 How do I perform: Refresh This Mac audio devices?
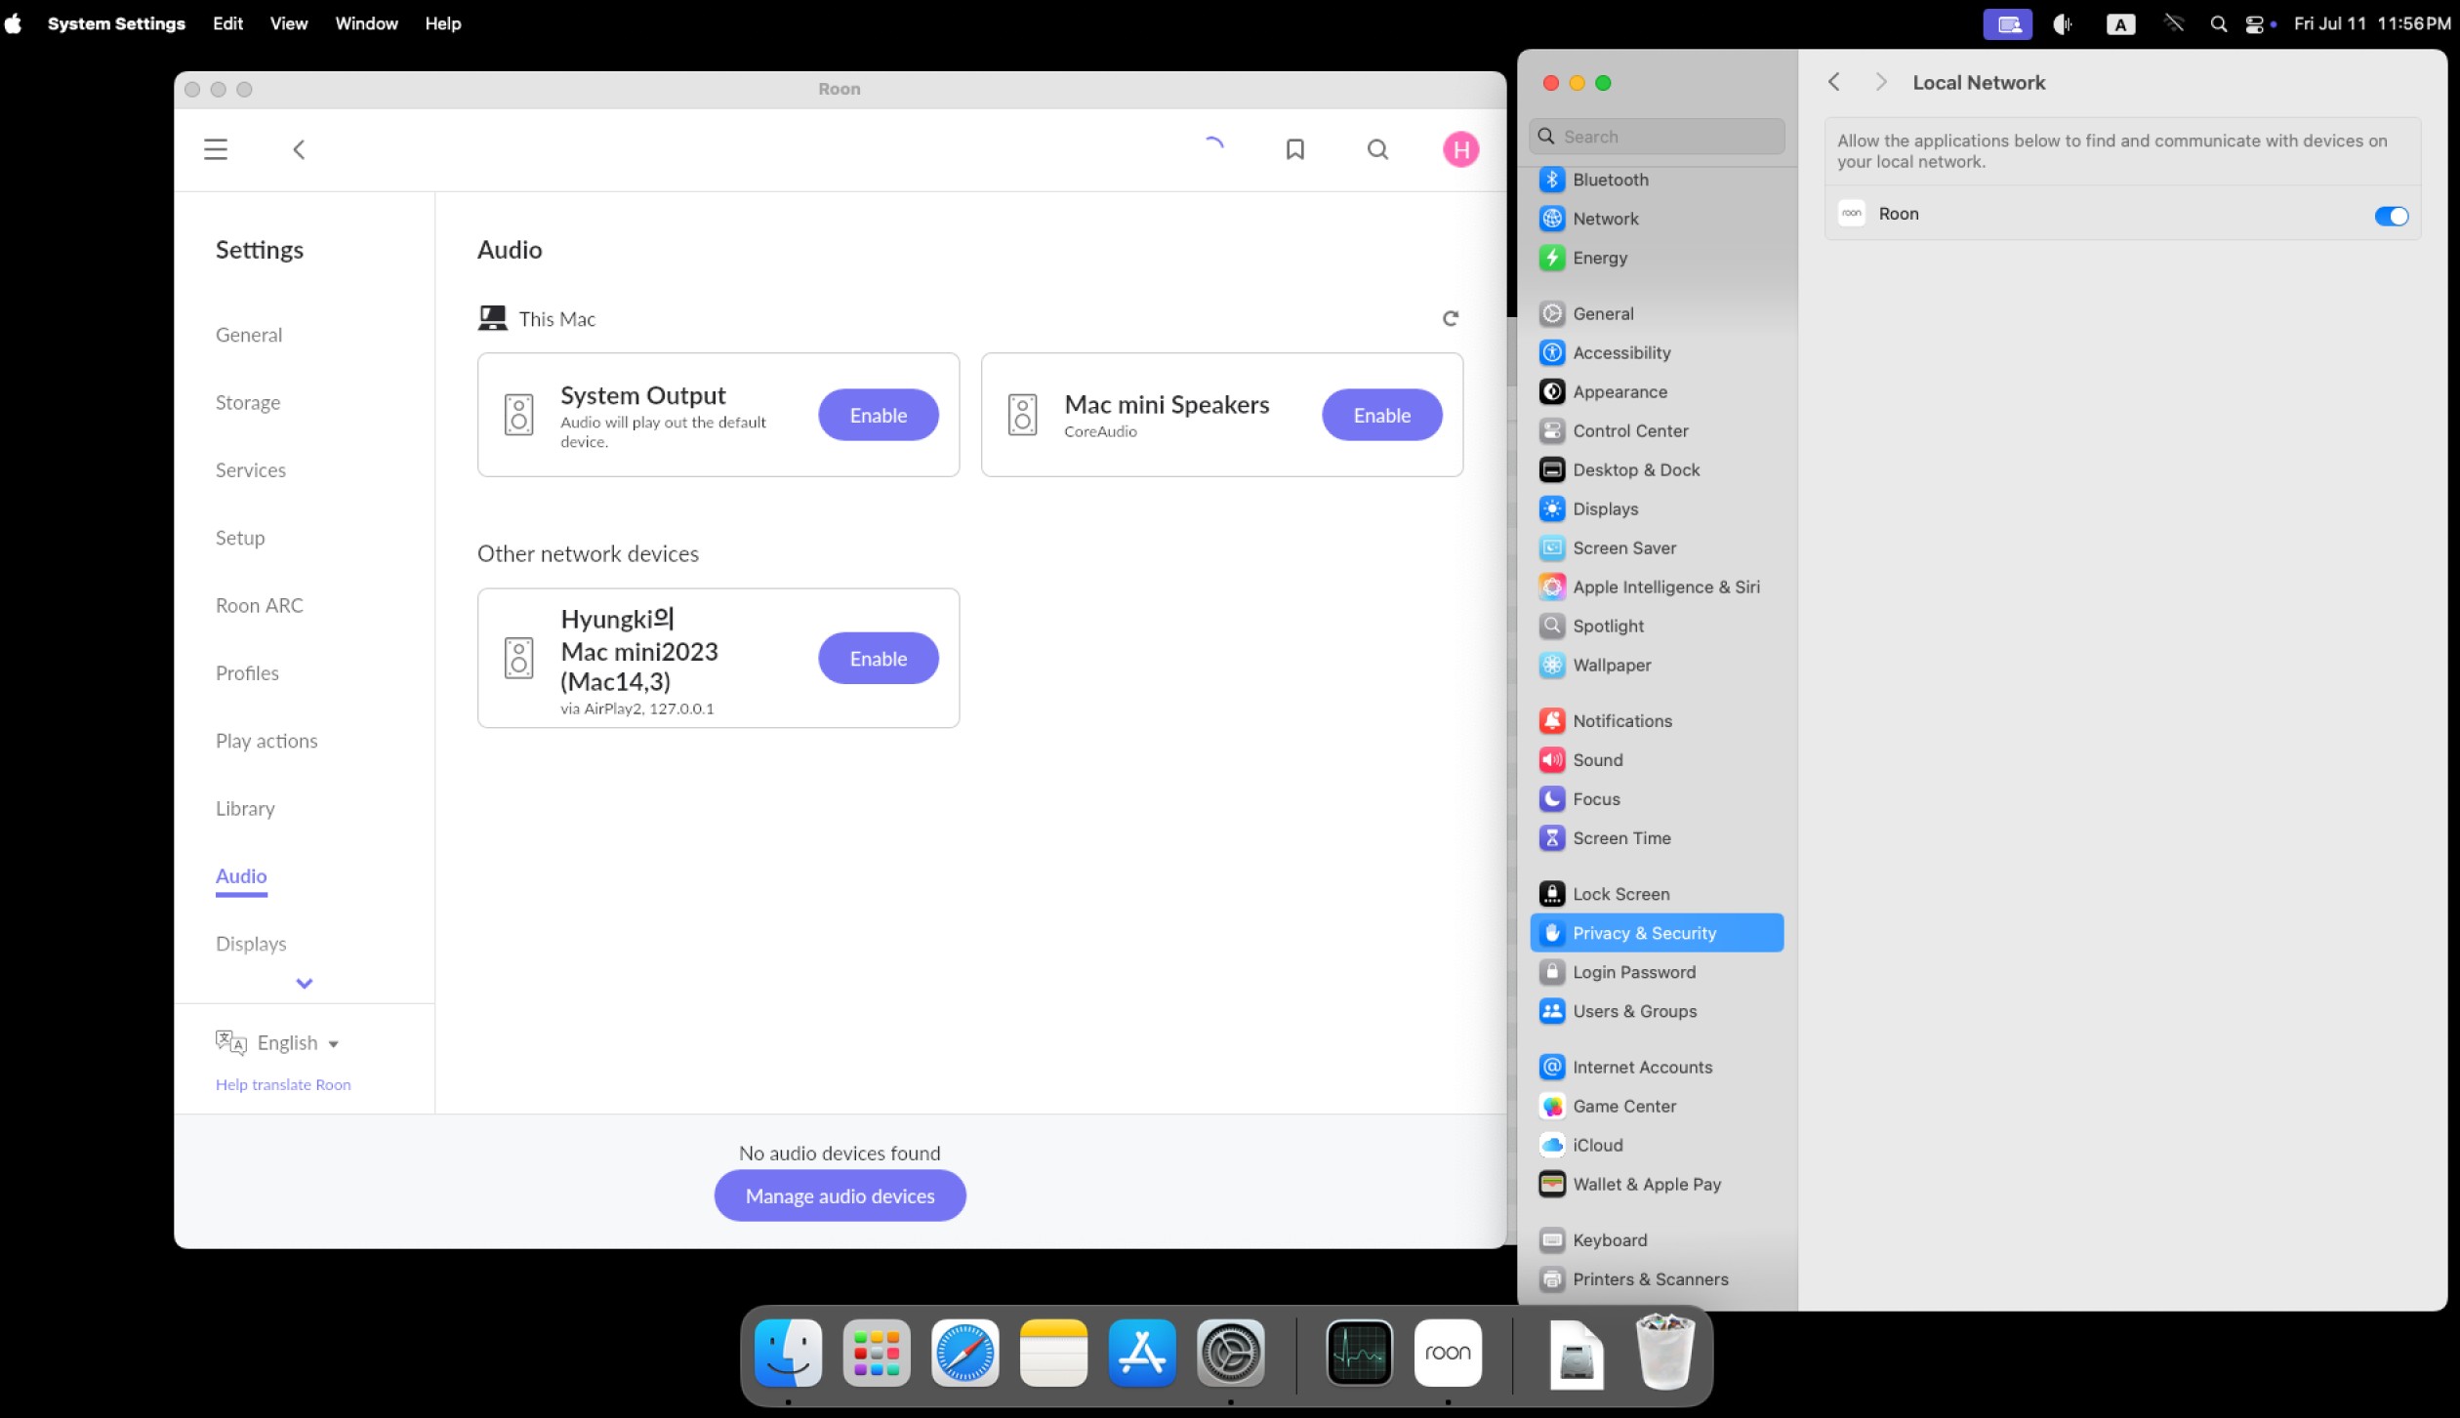coord(1450,318)
